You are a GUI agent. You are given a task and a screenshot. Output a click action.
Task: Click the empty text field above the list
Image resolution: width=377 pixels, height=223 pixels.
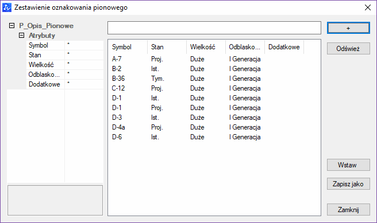pos(214,28)
